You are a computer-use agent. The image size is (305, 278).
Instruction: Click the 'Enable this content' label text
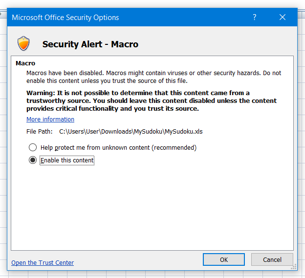(x=67, y=160)
